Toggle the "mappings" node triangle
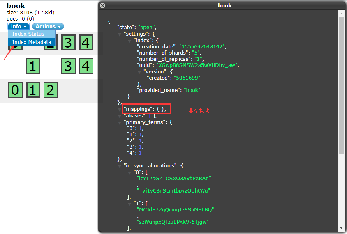Image resolution: width=347 pixels, height=234 pixels. [120, 110]
